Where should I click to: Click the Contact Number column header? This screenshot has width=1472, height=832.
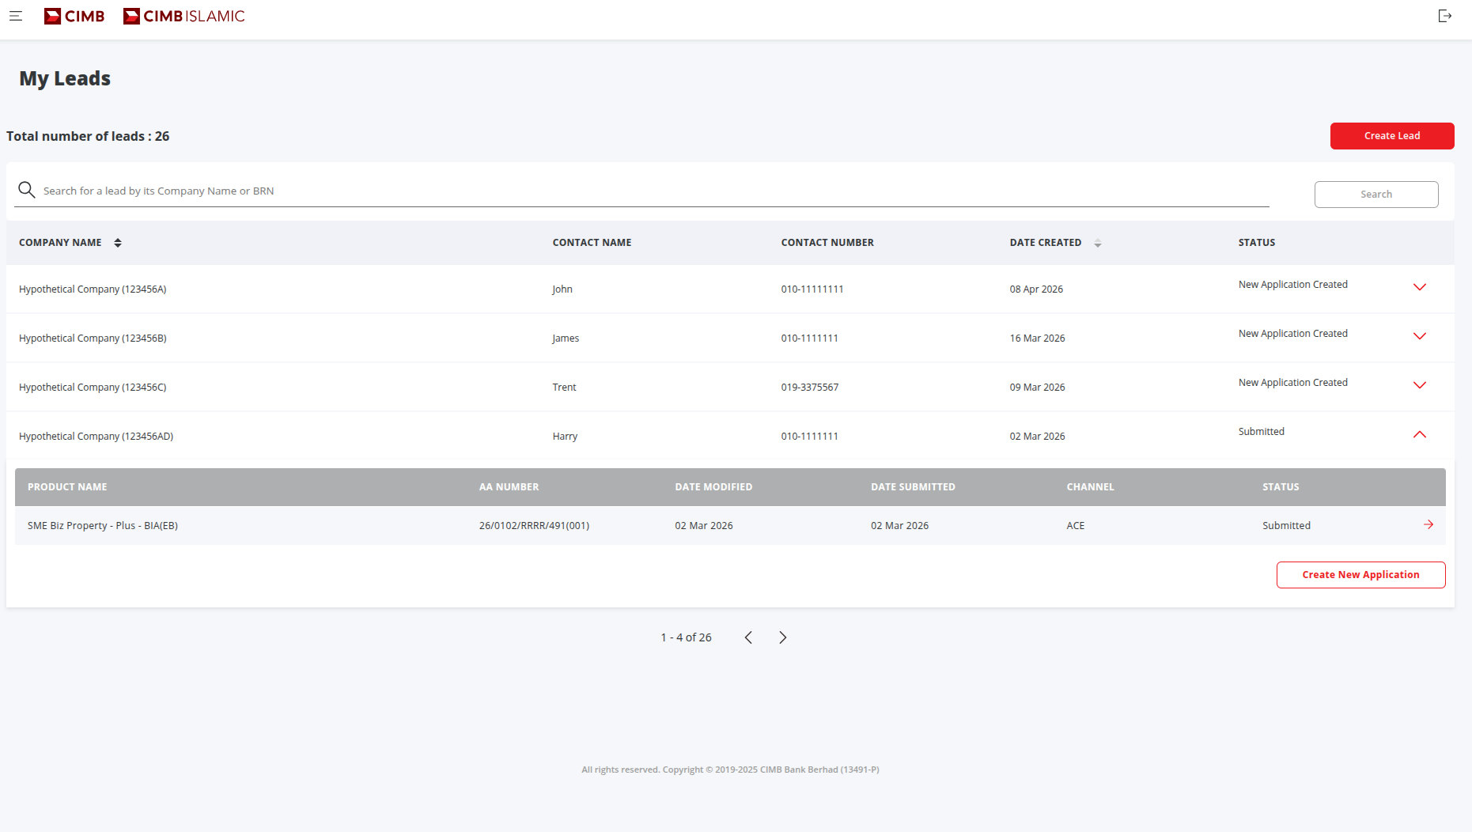pyautogui.click(x=827, y=243)
